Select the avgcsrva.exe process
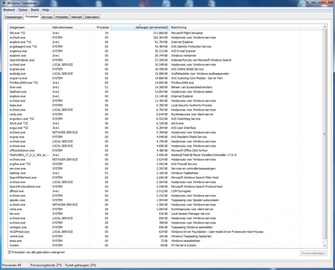This screenshot has height=270, width=335. pos(165,78)
